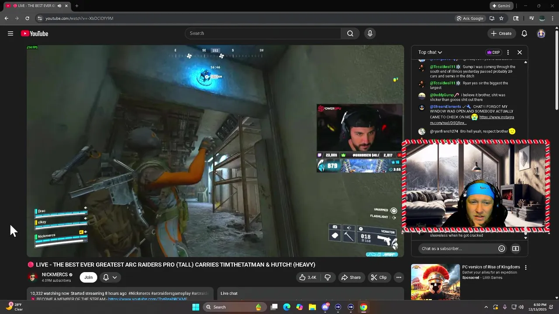Dislike the live stream
This screenshot has width=559, height=314.
tap(328, 277)
